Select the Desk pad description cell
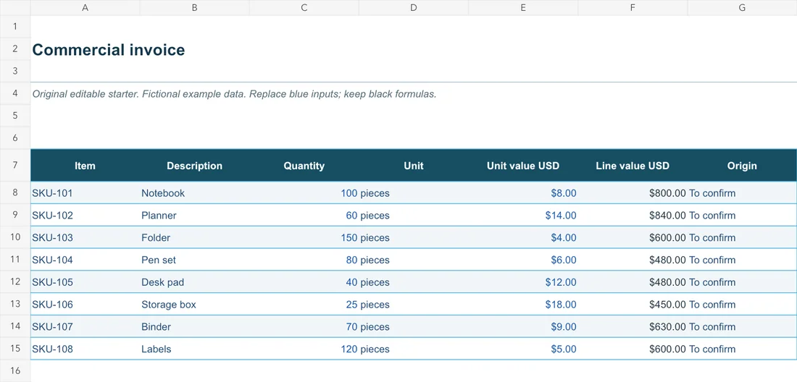 coord(194,282)
